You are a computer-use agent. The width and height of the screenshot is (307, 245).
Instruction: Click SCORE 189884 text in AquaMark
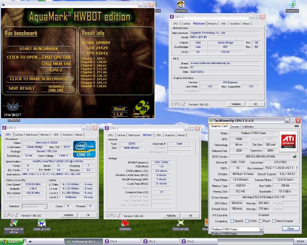[95, 43]
